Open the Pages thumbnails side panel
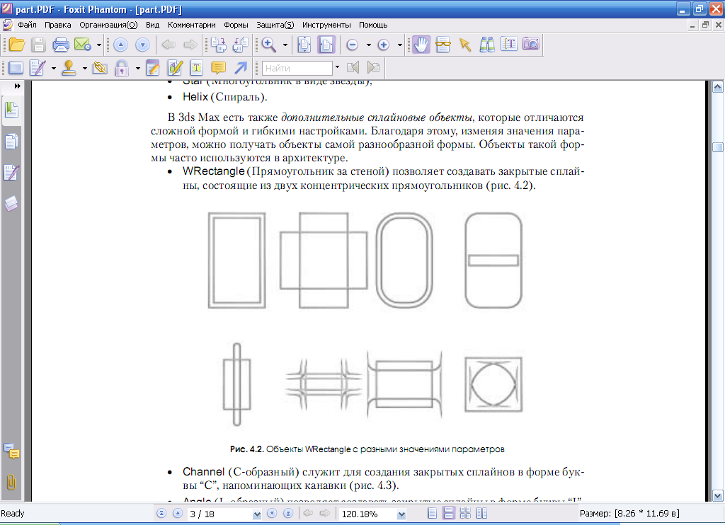 tap(11, 142)
